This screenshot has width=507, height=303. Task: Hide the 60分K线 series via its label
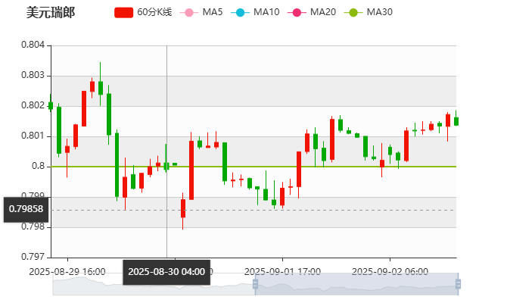point(154,13)
